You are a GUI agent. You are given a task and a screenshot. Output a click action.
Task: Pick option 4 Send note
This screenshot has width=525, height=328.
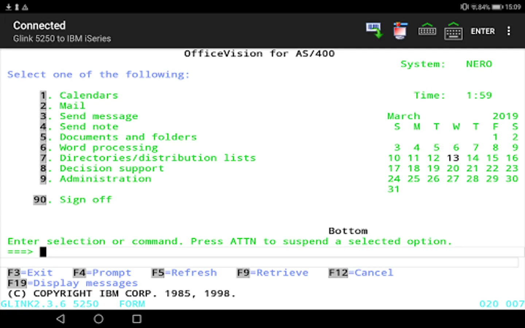click(79, 127)
